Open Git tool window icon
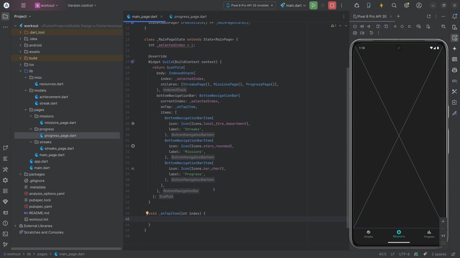Screen dimensions: 460x258 pos(5,245)
